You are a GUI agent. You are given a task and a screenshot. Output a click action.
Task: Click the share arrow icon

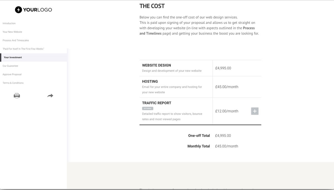coord(50,96)
